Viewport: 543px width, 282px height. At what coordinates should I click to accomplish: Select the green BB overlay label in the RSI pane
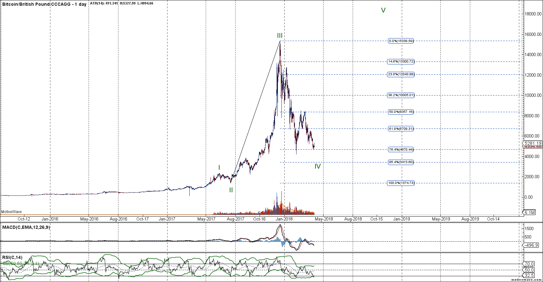(22, 263)
